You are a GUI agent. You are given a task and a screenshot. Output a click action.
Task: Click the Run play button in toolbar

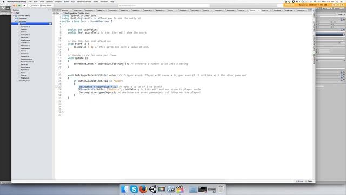[24, 5]
